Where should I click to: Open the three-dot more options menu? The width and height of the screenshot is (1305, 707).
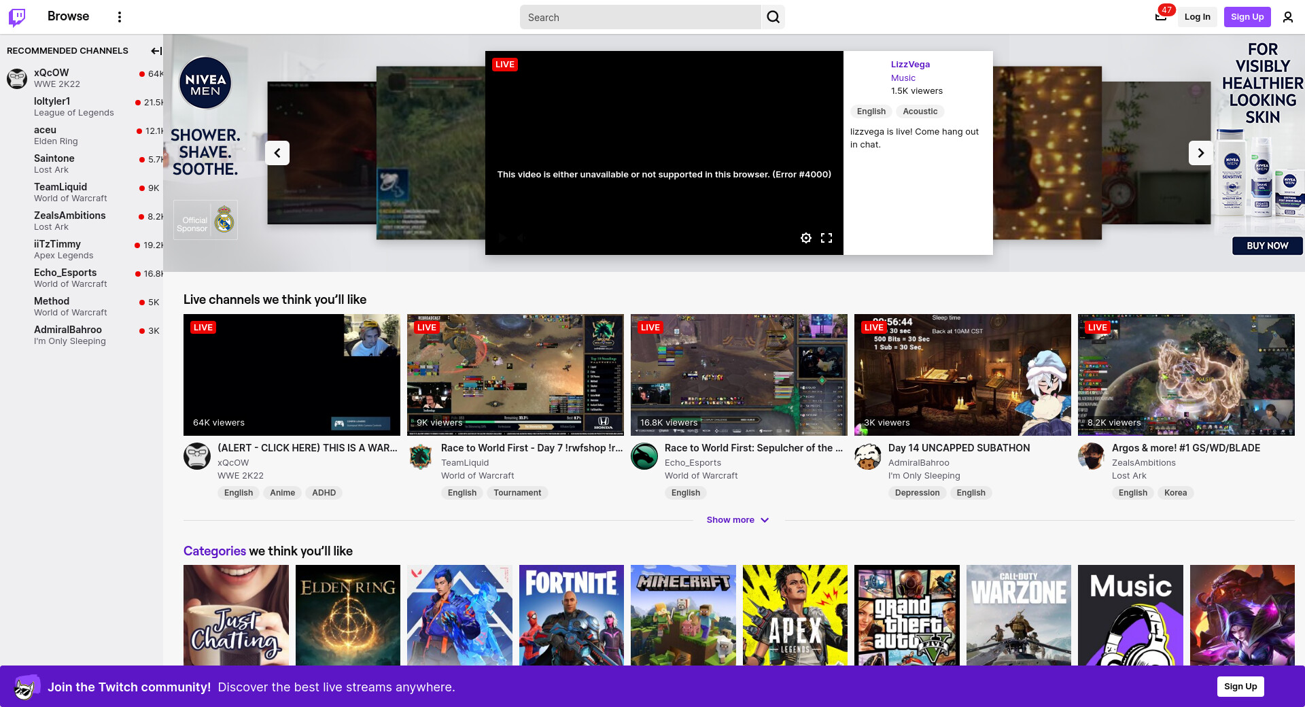[x=120, y=17]
